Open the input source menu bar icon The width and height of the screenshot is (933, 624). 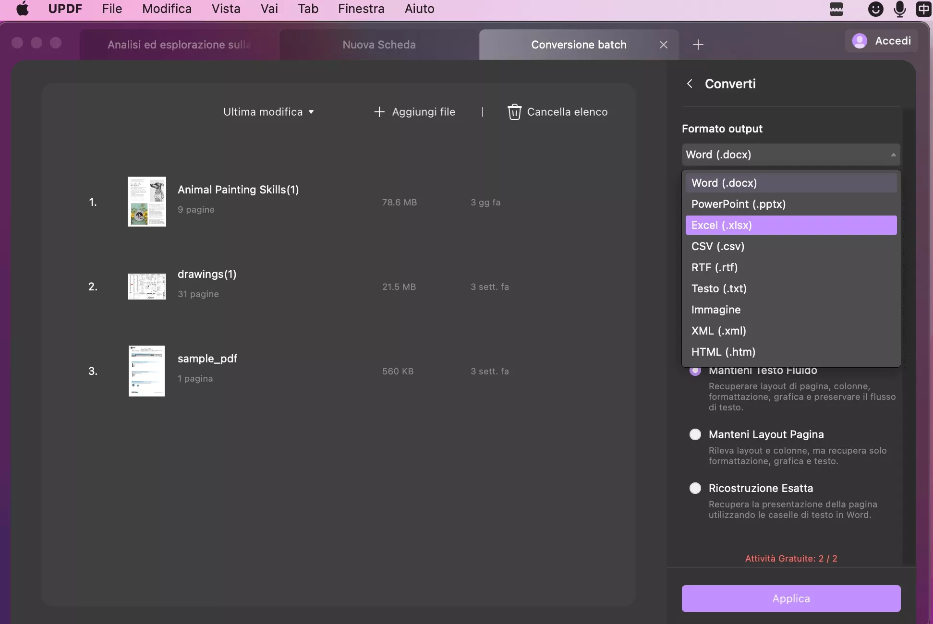(924, 9)
